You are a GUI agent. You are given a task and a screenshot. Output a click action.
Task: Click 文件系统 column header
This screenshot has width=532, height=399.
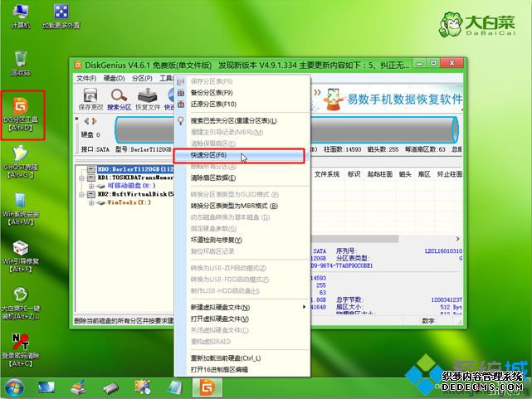click(x=327, y=174)
